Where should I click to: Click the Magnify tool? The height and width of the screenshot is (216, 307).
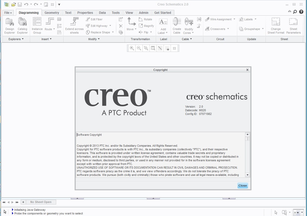146,26
